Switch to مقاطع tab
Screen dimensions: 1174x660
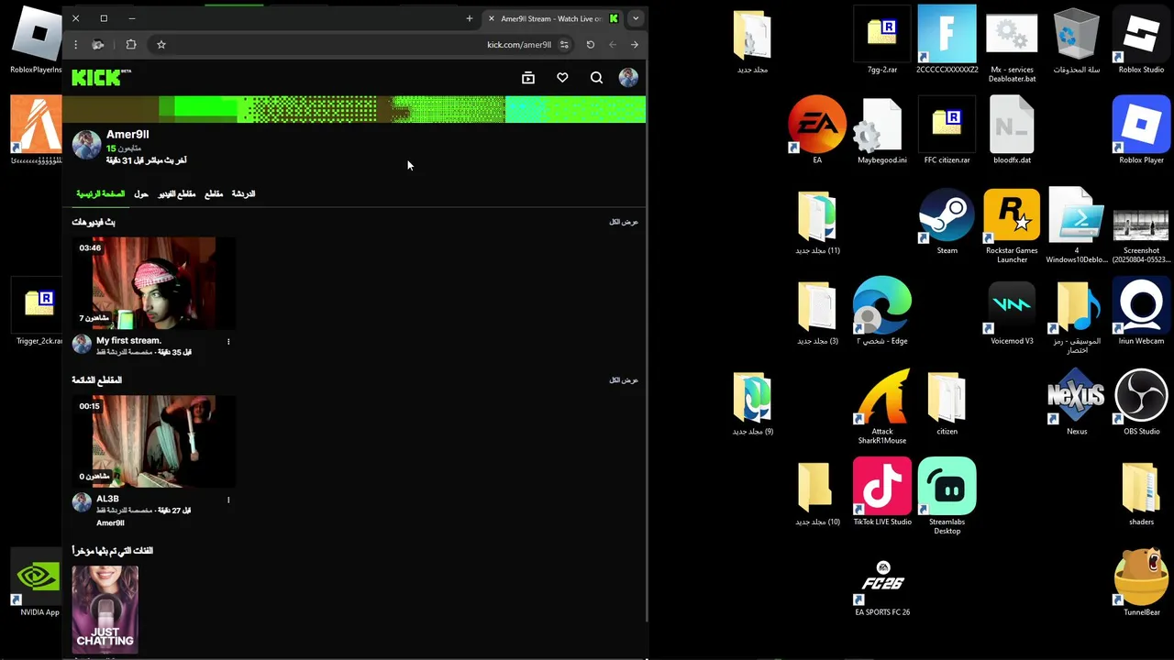(214, 194)
